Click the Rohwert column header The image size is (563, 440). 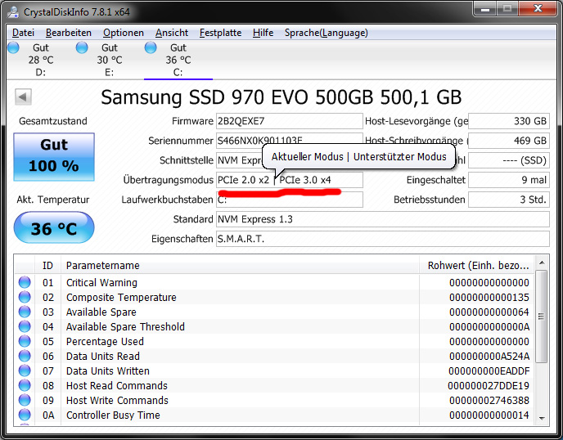click(x=477, y=265)
